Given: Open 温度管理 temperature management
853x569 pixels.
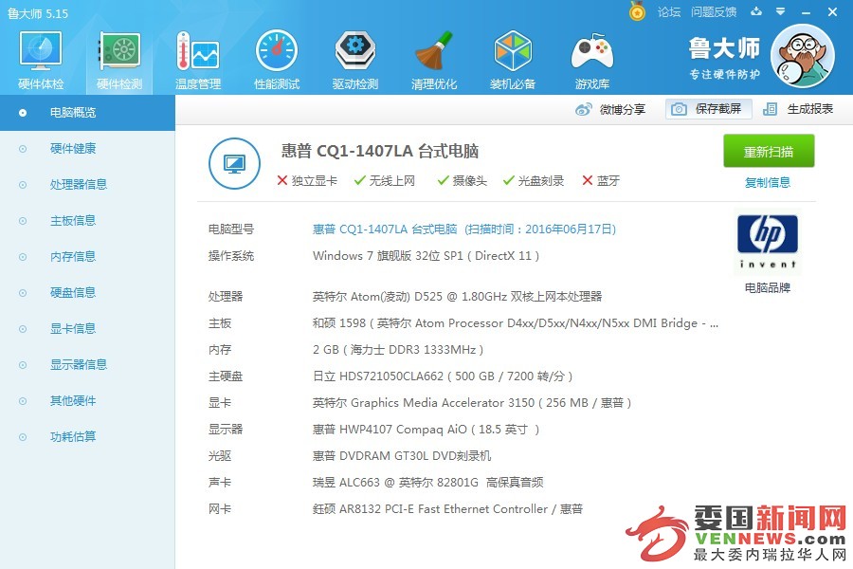Looking at the screenshot, I should (x=198, y=60).
